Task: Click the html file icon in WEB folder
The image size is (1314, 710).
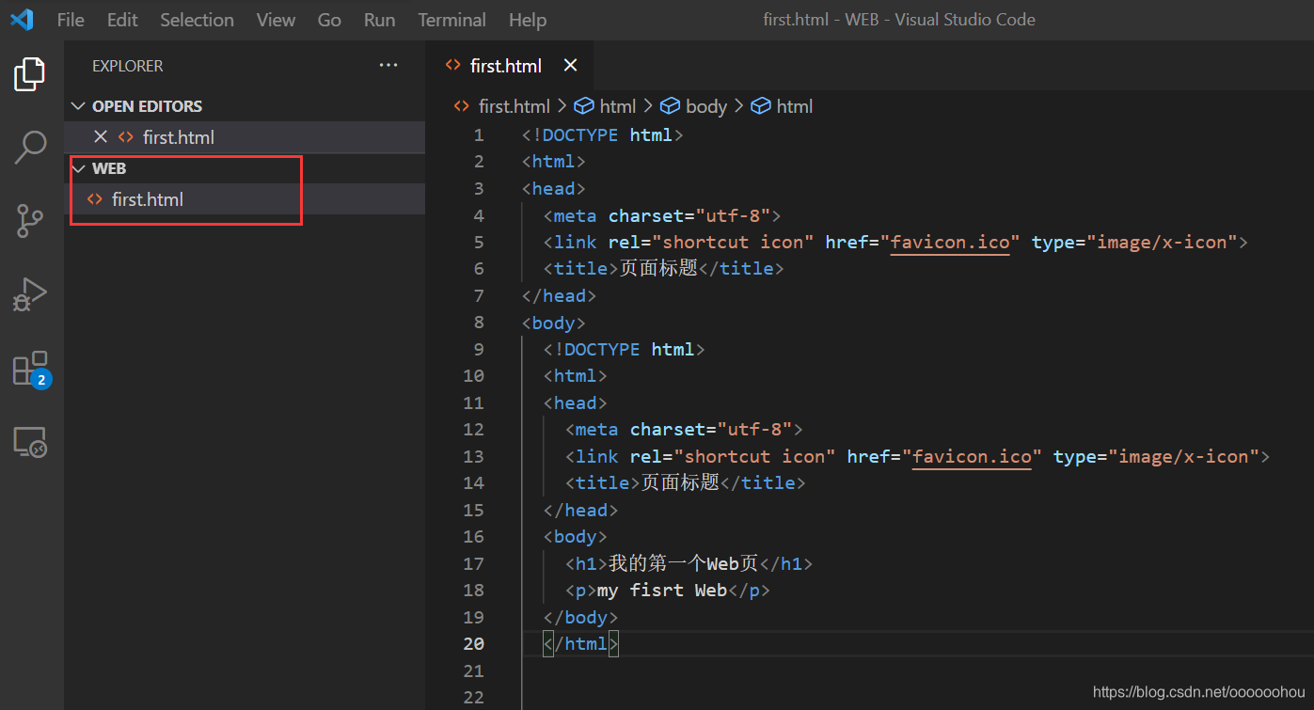Action: (x=94, y=199)
